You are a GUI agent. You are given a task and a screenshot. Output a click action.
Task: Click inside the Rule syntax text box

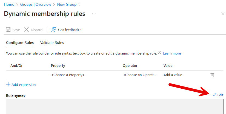pos(115,107)
